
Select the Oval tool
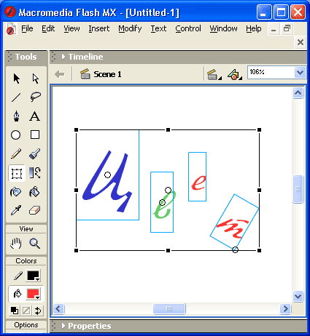click(x=16, y=135)
